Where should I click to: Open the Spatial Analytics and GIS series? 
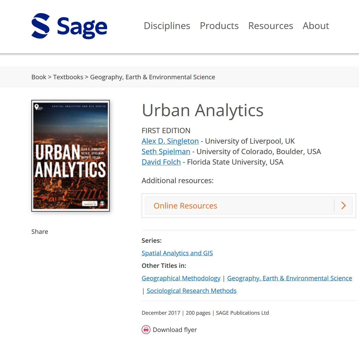coord(177,253)
